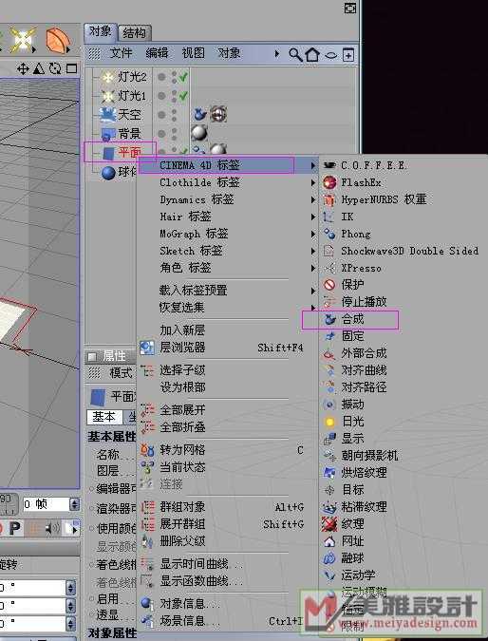Click the home icon in object manager
The width and height of the screenshot is (488, 641).
[x=312, y=54]
